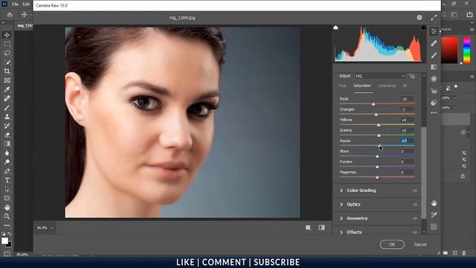Click the Aquas value input field
This screenshot has width=476, height=268.
pyautogui.click(x=407, y=141)
